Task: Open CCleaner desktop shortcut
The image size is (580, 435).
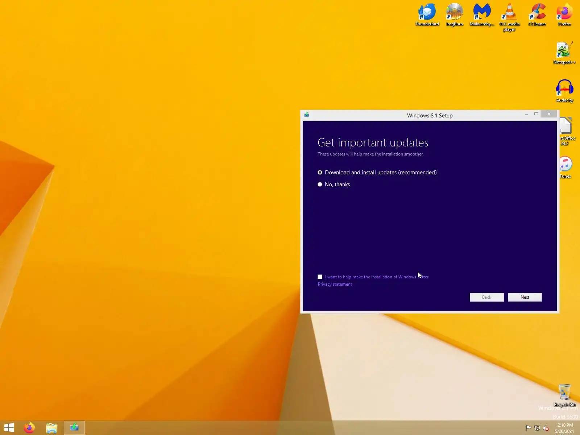Action: 537,15
